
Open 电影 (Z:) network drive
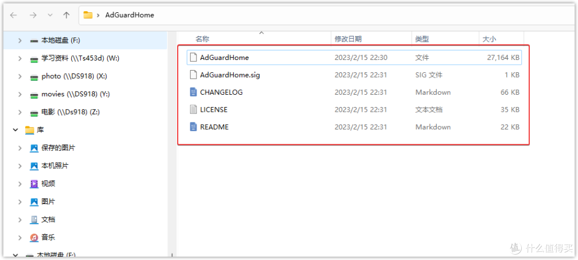point(71,112)
